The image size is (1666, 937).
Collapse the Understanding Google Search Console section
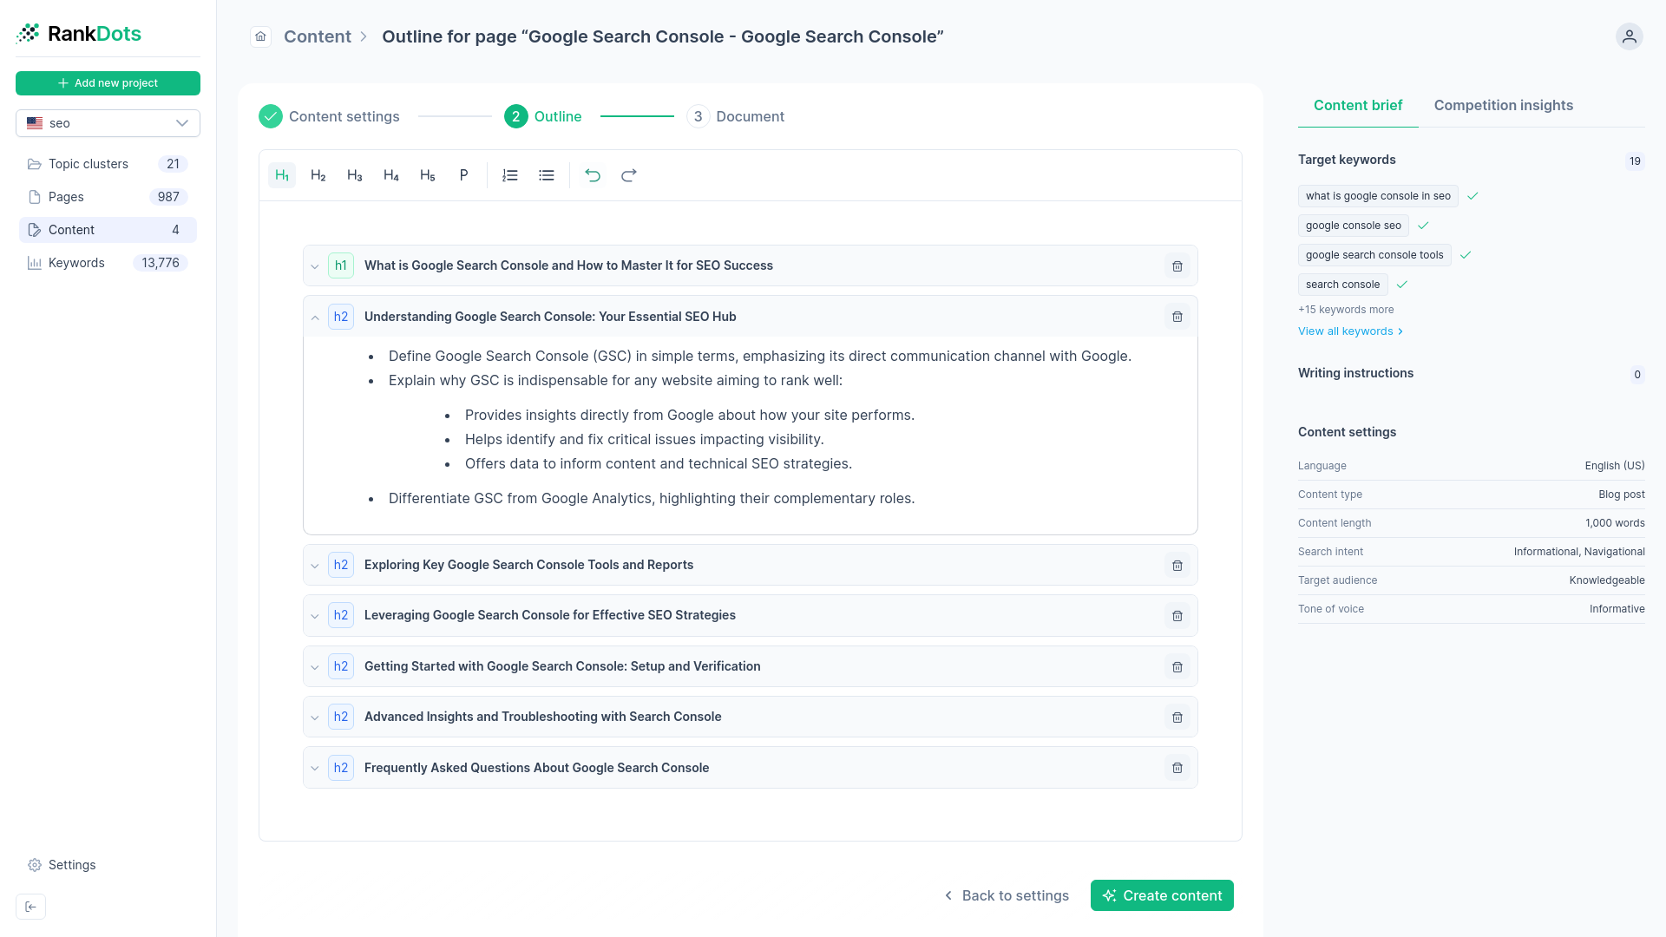pyautogui.click(x=315, y=318)
